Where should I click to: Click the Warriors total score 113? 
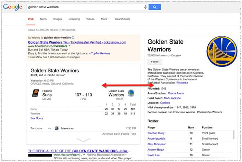pos(133,114)
